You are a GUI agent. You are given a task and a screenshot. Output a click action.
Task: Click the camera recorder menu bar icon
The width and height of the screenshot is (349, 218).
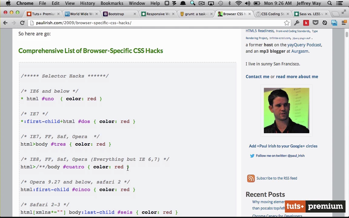(202, 3)
